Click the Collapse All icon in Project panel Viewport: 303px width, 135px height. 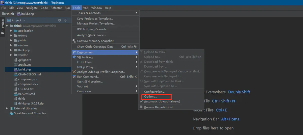pos(65,20)
